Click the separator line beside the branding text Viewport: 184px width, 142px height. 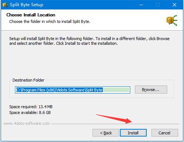point(115,124)
